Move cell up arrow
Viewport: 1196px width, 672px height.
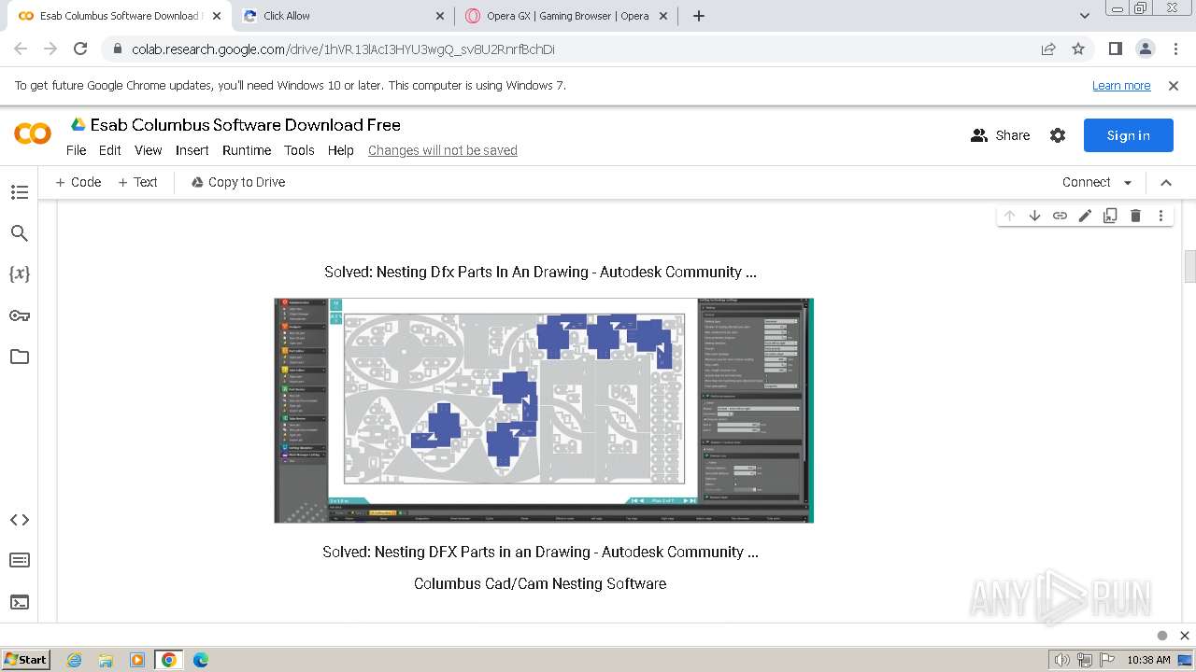point(1009,216)
